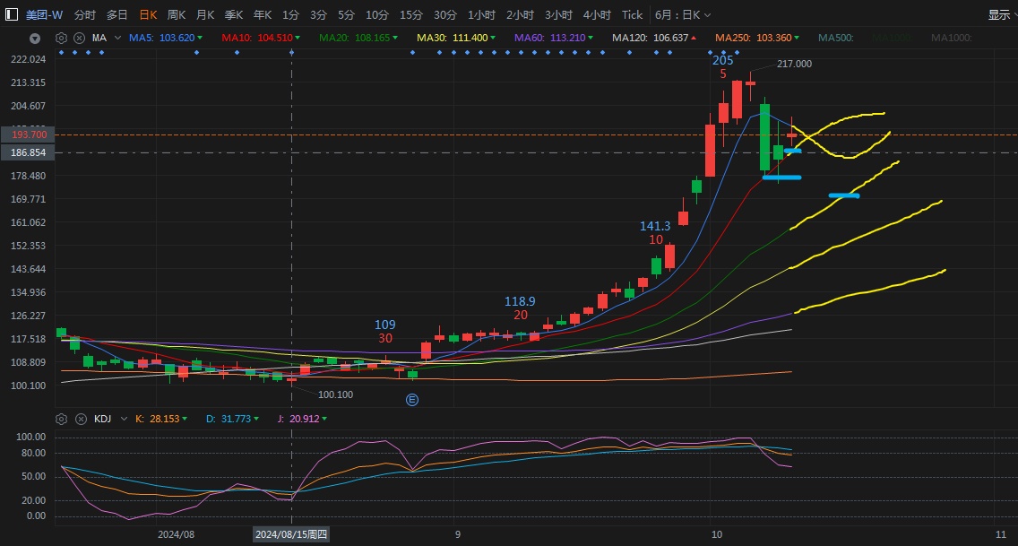Open the 6月：日K range dropdown

683,14
